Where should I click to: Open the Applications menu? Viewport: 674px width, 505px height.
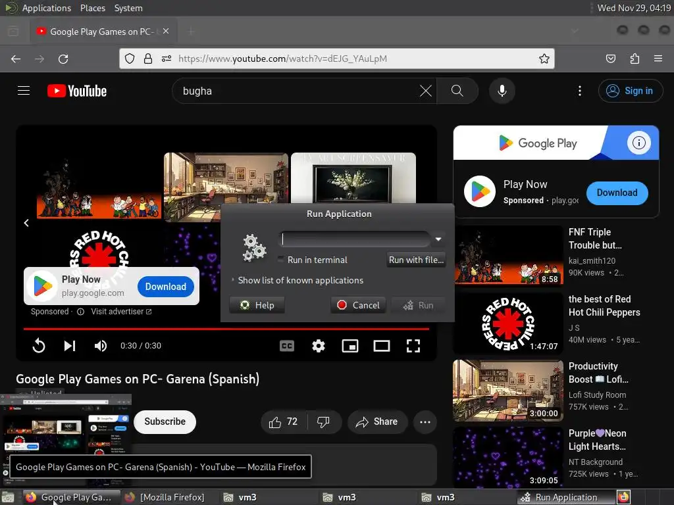pos(47,8)
